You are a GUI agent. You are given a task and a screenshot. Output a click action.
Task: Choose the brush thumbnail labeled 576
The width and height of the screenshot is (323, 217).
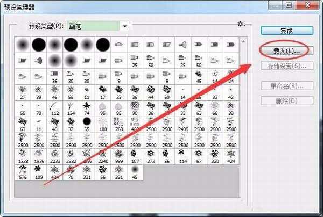pyautogui.click(x=23, y=171)
